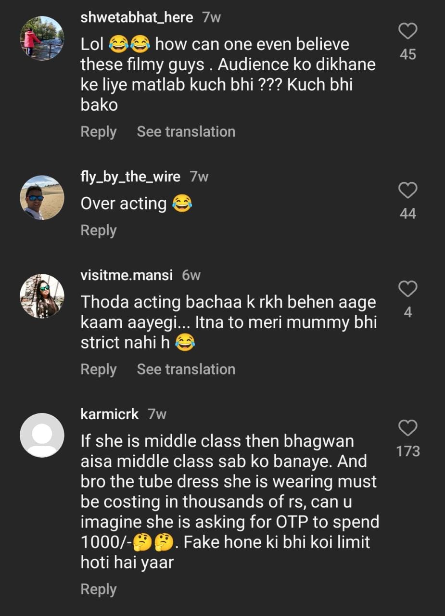View the 45 likes count on first comment
The image size is (445, 616).
407,55
